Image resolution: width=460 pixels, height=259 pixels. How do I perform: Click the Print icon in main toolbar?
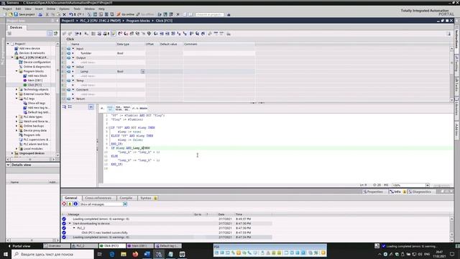40,14
